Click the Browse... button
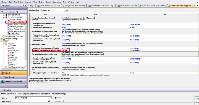 [58, 98]
